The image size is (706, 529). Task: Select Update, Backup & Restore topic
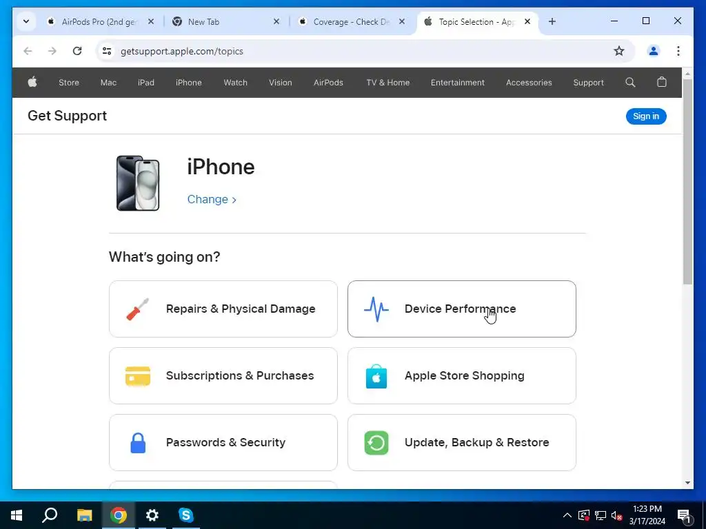point(462,443)
